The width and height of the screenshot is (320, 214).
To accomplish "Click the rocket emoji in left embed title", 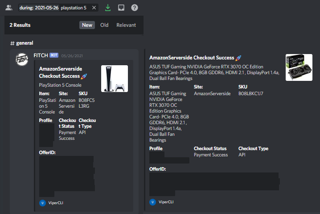I will tap(84, 76).
